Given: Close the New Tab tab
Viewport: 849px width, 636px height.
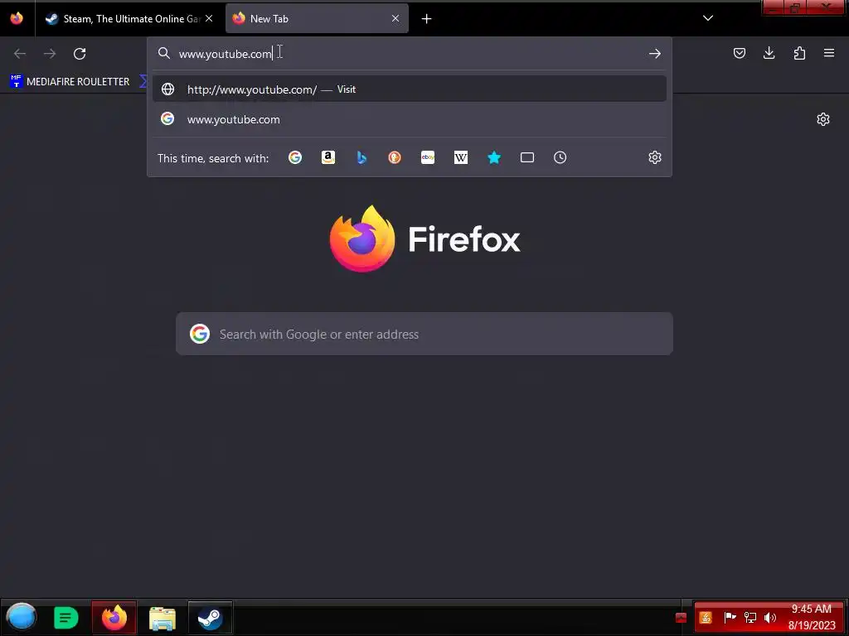Looking at the screenshot, I should pos(395,18).
